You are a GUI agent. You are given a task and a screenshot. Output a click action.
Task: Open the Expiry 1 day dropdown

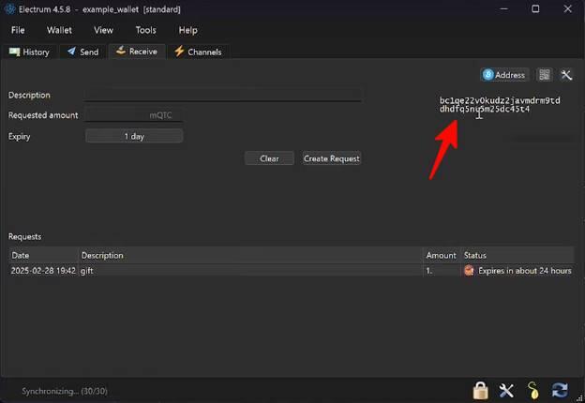pyautogui.click(x=134, y=136)
